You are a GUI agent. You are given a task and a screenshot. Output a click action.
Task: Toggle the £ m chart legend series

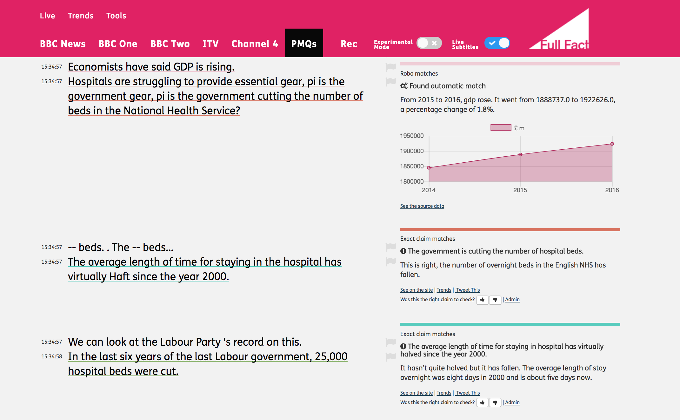pos(501,128)
